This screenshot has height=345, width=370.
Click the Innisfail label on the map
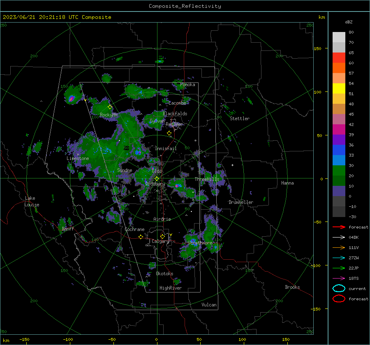(166, 149)
